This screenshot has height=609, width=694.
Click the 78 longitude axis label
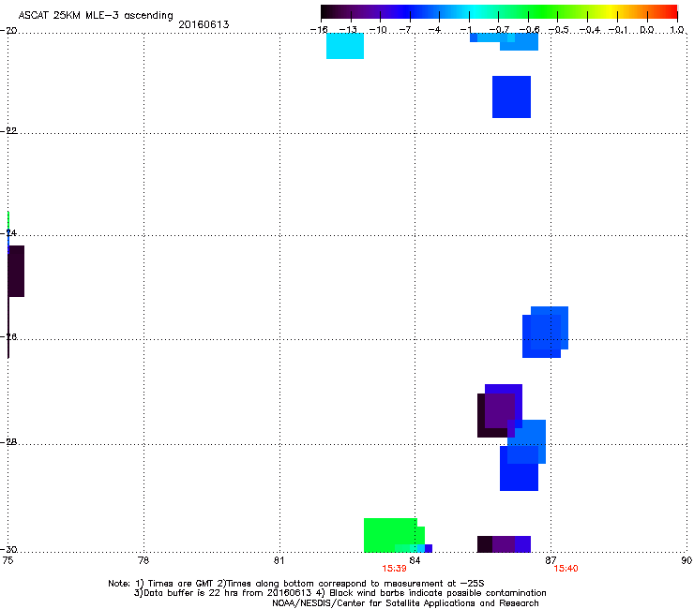pos(143,560)
